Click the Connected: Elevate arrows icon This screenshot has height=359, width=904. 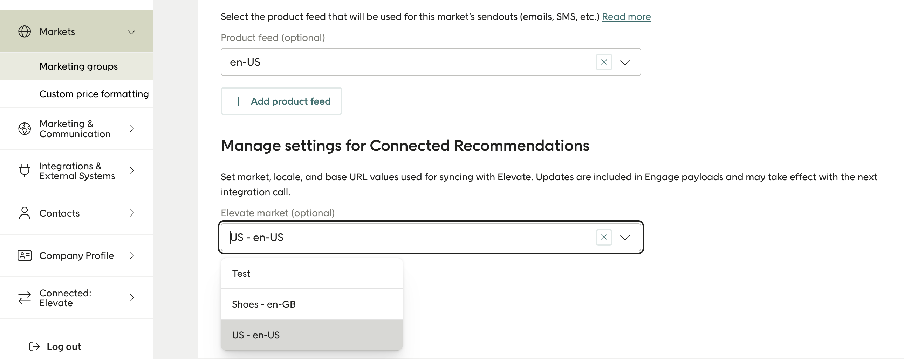(x=24, y=298)
